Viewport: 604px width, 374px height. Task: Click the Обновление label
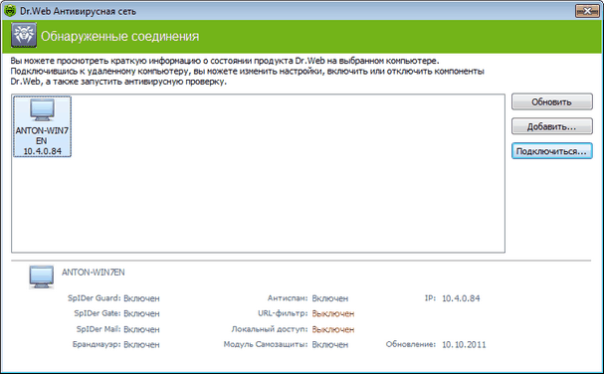click(411, 344)
